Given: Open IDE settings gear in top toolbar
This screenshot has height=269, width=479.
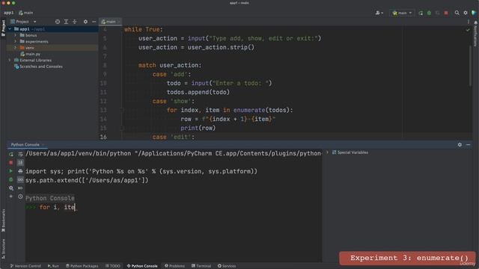Looking at the screenshot, I should [466, 13].
